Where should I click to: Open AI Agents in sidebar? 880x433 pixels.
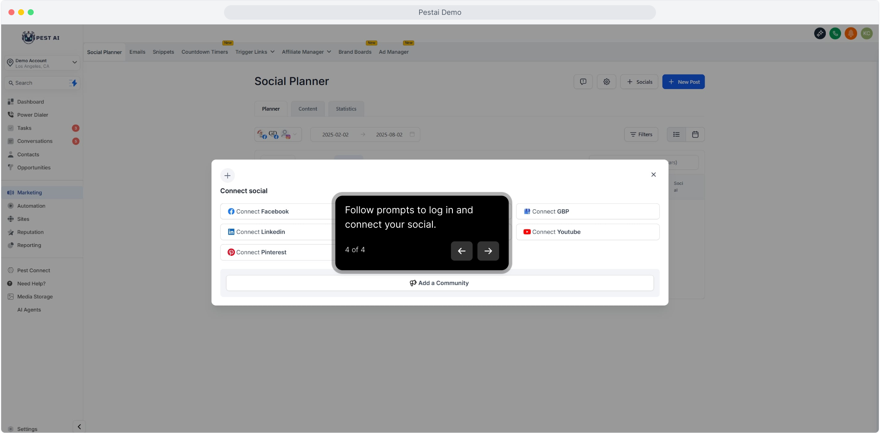pyautogui.click(x=29, y=310)
